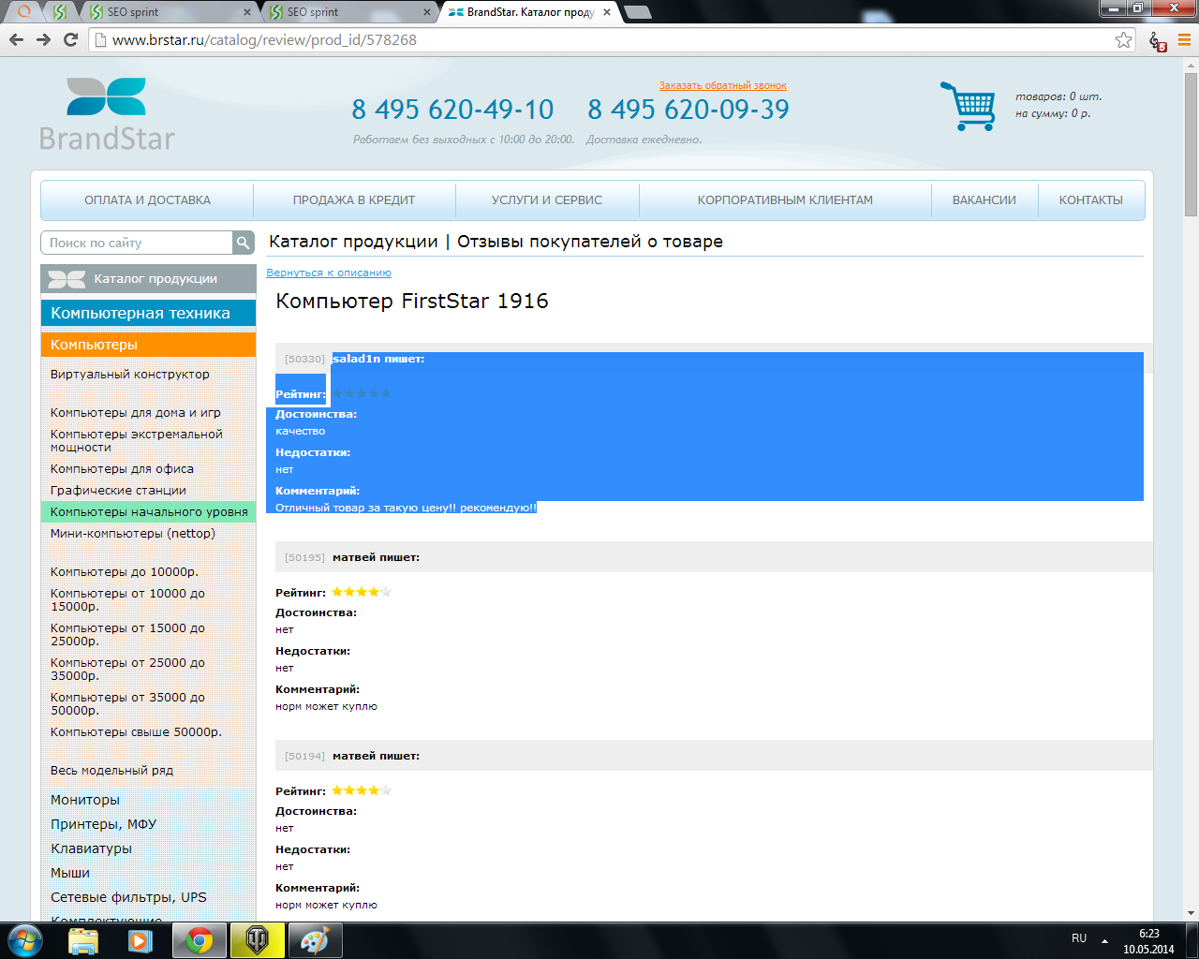The height and width of the screenshot is (959, 1199).
Task: Open Виртуальный конструктор link
Action: click(x=130, y=374)
